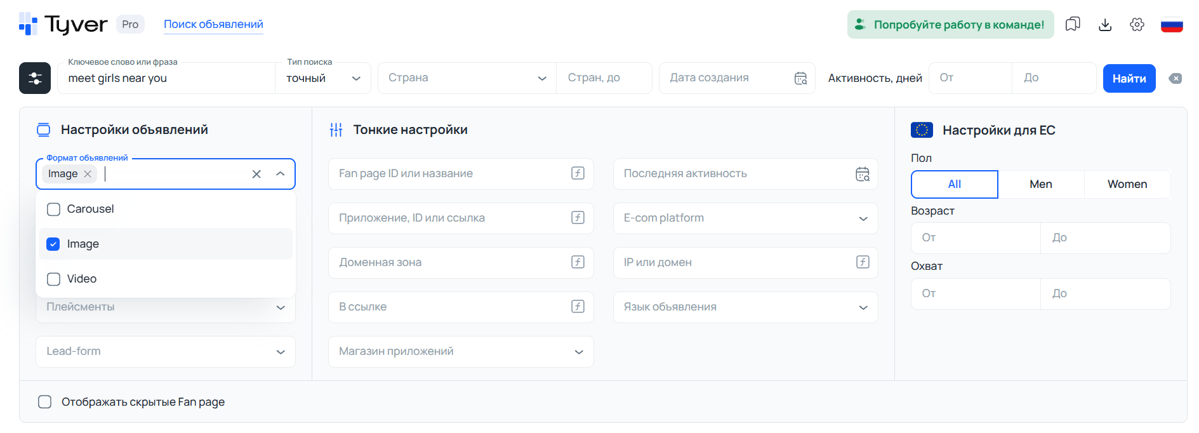Click the function icon in В ссылке field

(x=578, y=307)
